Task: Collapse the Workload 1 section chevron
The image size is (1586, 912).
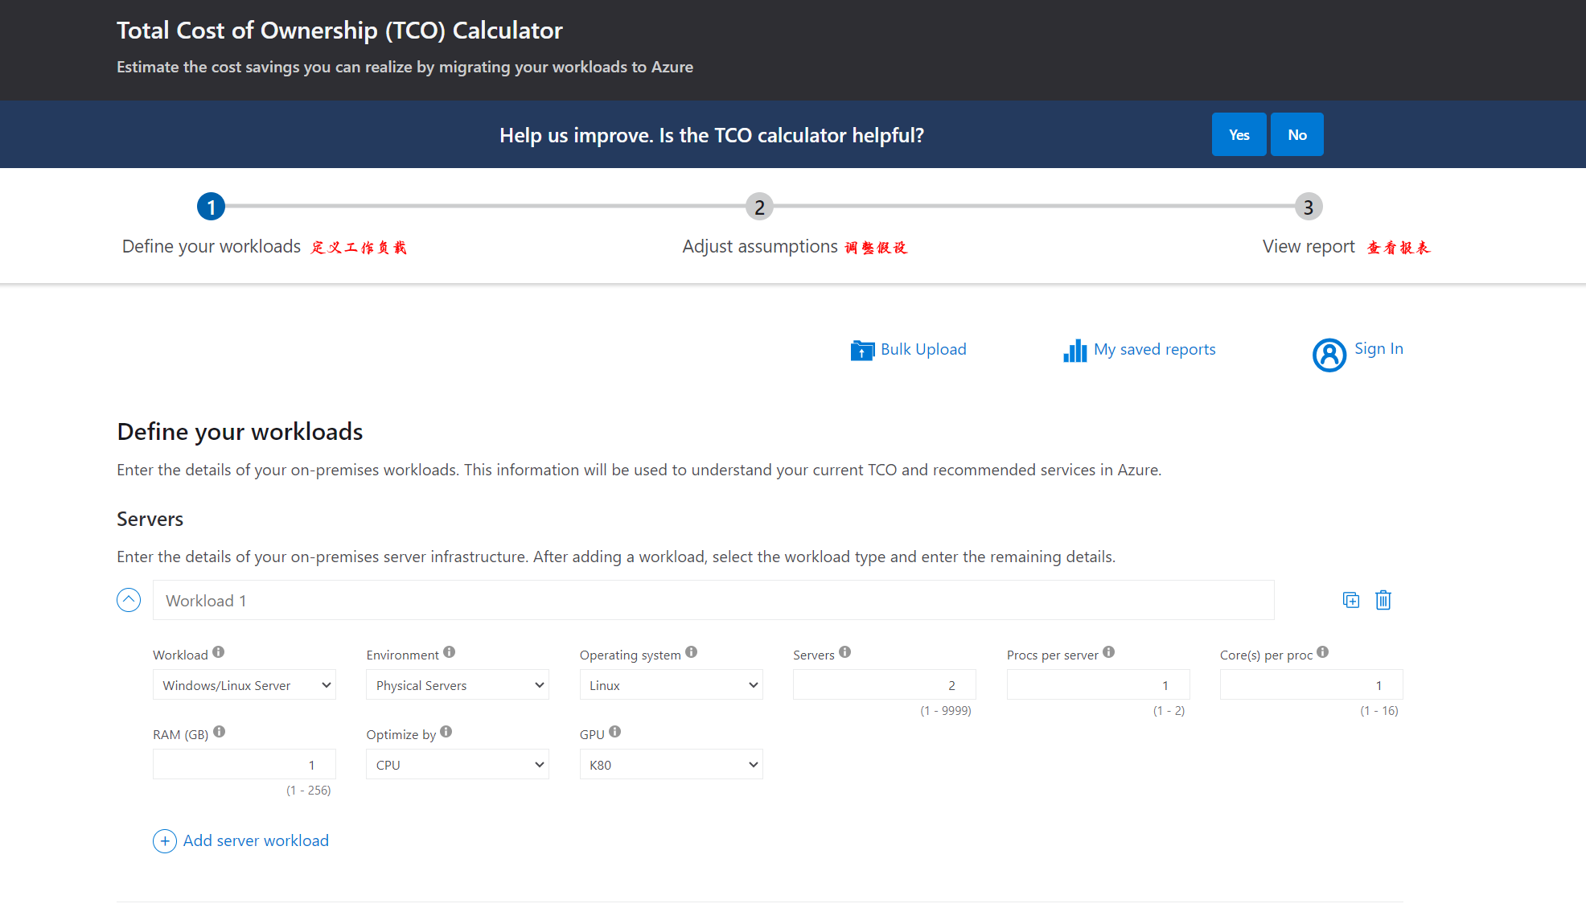Action: tap(129, 600)
